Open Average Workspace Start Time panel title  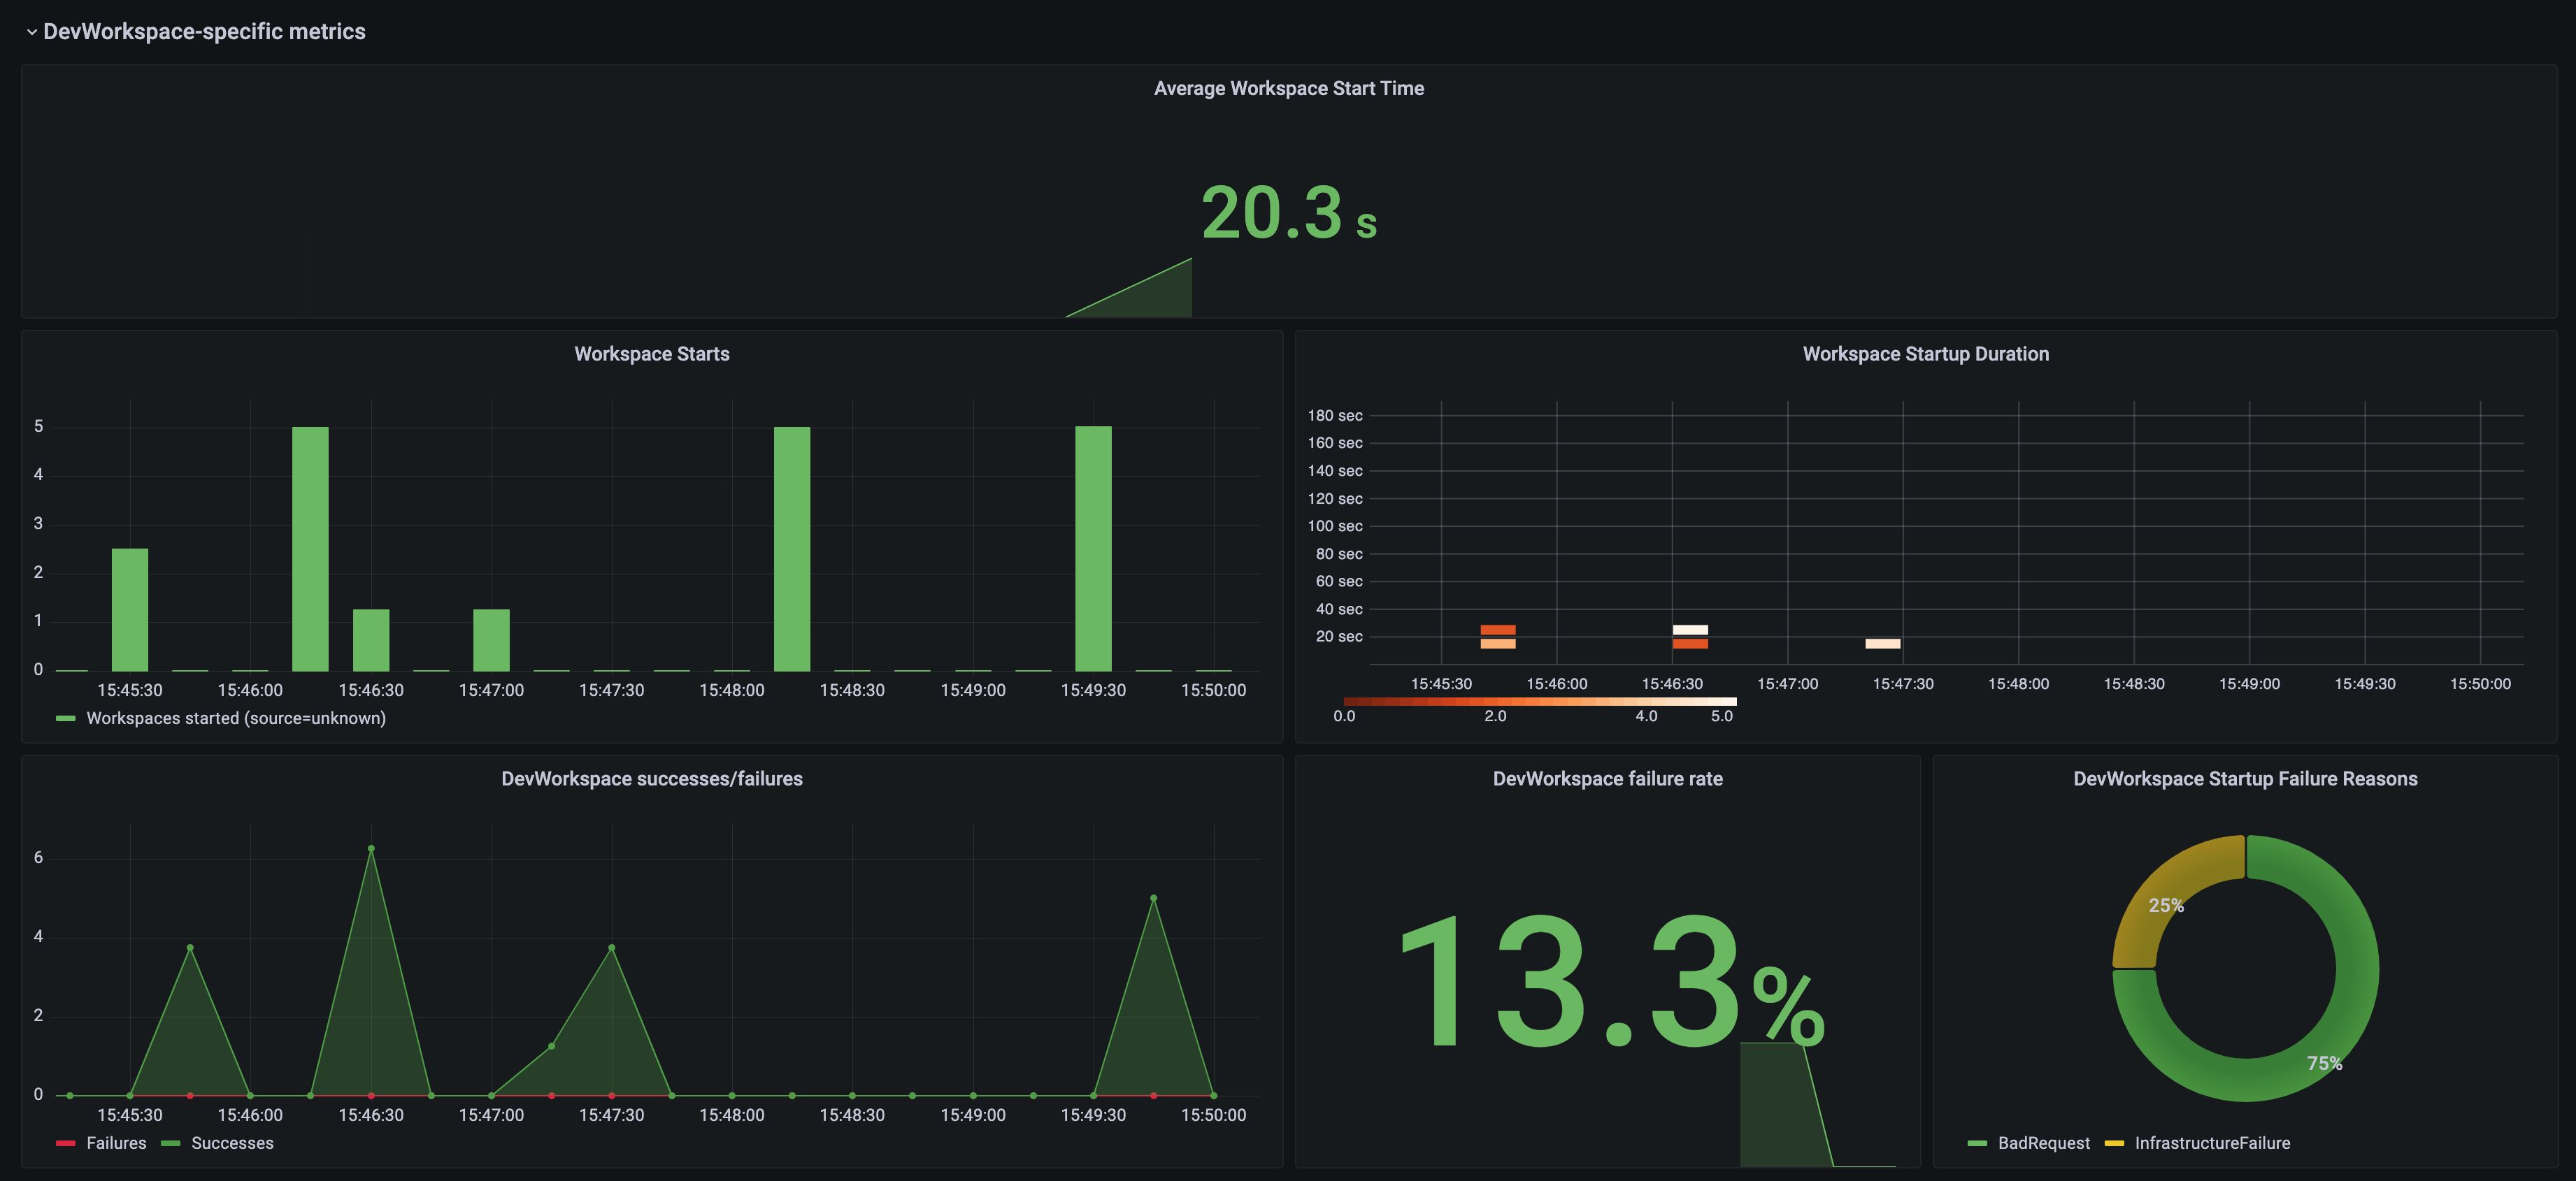(x=1288, y=88)
